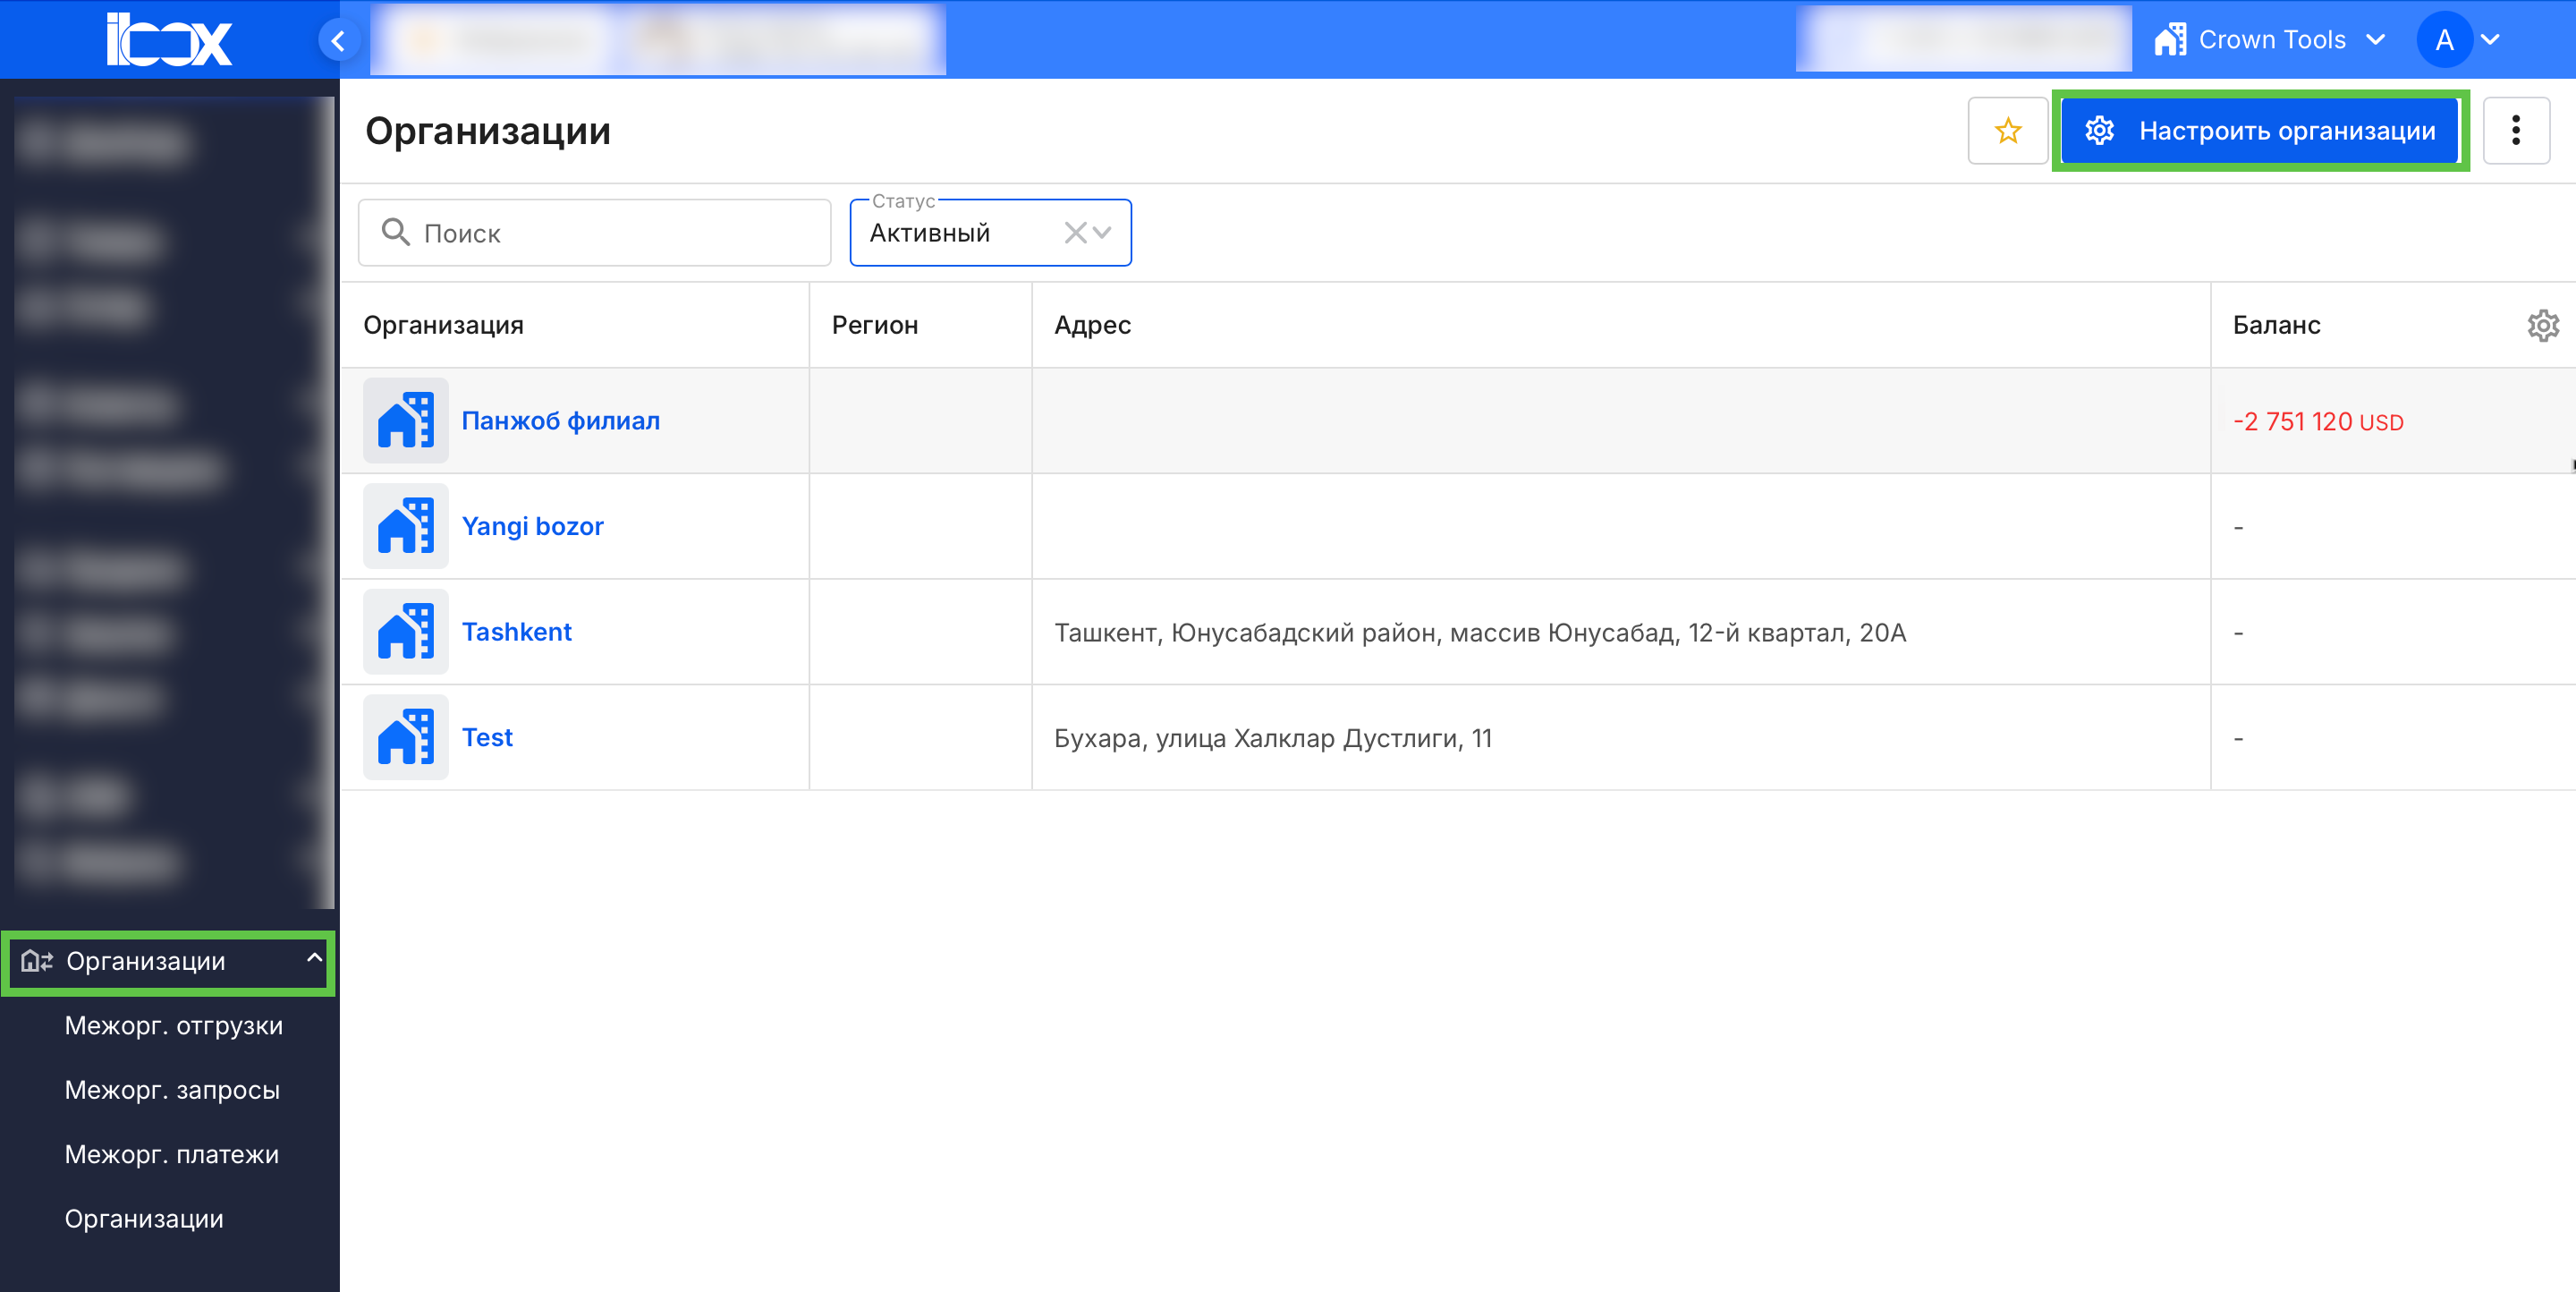Screen dimensions: 2576x1292
Task: Click the Панжоб филиал building icon
Action: click(405, 420)
